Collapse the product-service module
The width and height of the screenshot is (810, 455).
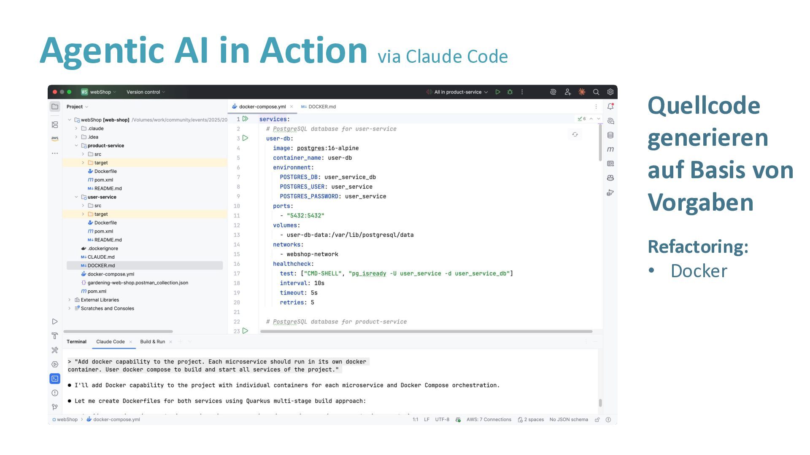point(76,146)
